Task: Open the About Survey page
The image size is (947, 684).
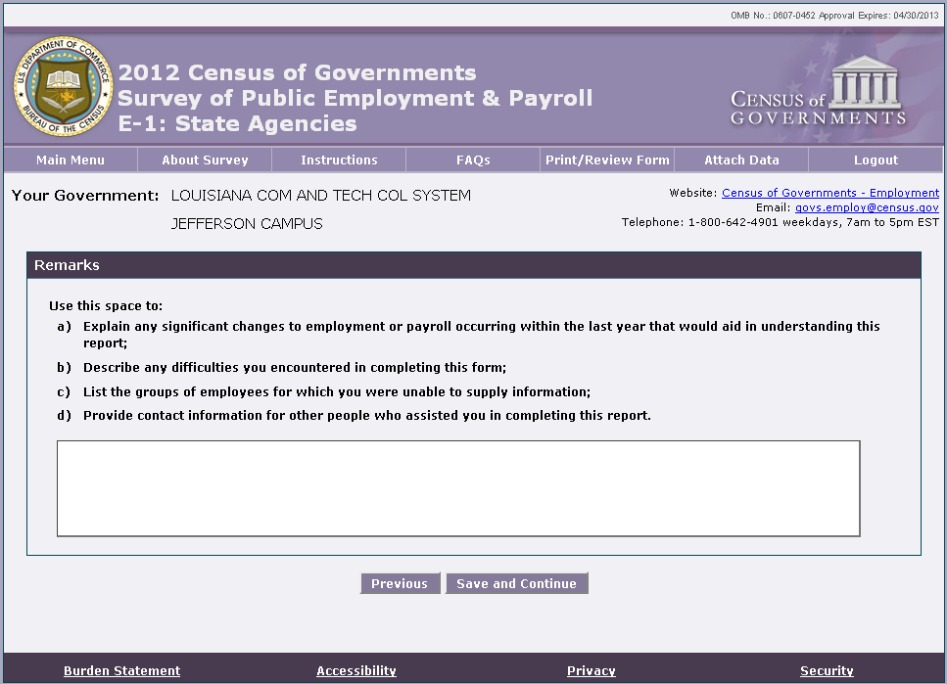Action: (x=205, y=160)
